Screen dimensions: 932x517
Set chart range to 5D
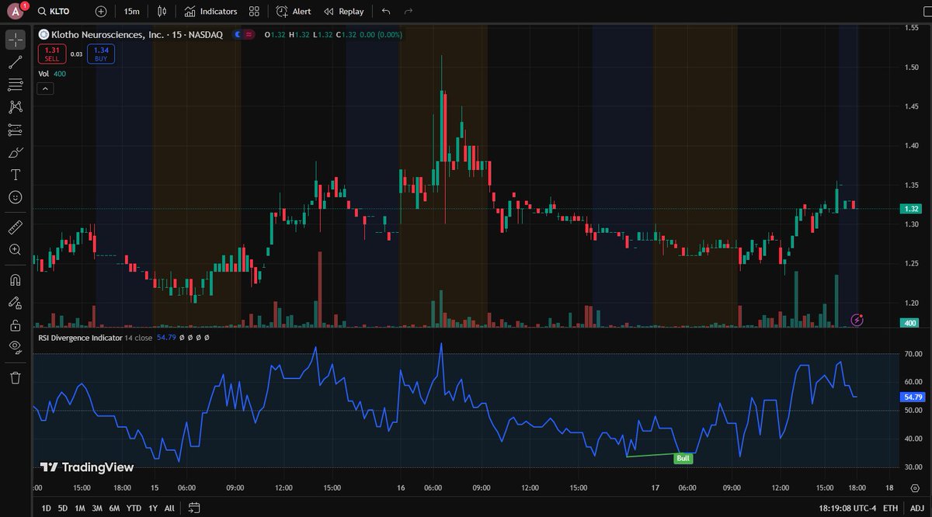63,508
